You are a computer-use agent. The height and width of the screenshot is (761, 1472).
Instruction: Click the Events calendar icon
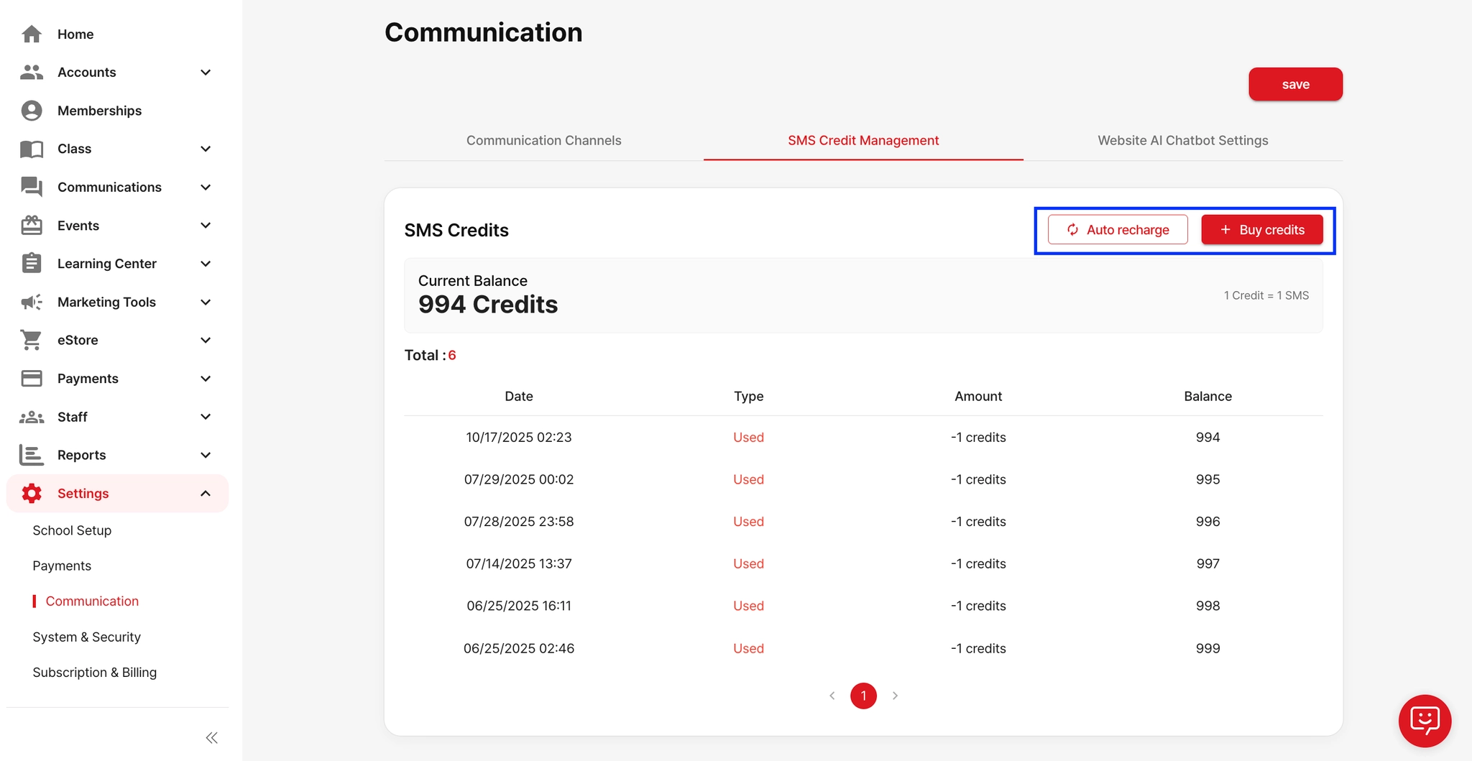tap(32, 225)
